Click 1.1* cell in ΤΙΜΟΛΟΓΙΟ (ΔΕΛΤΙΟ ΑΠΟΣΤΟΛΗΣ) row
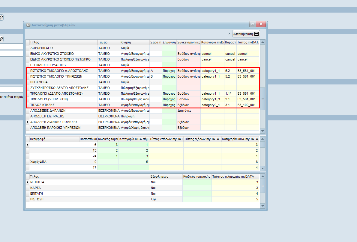The height and width of the screenshot is (242, 357). (230, 93)
